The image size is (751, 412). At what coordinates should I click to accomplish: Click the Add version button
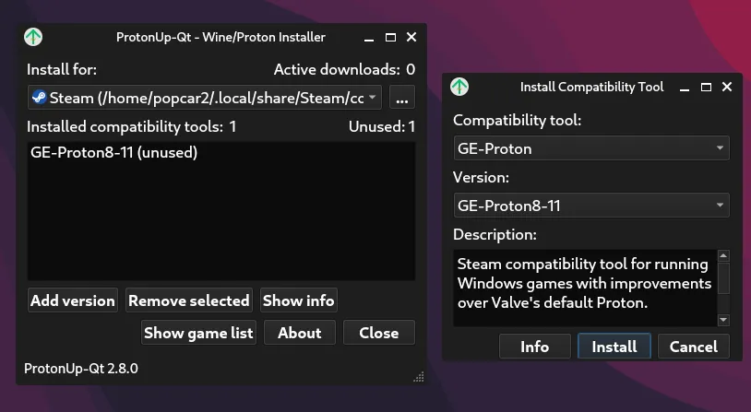tap(73, 300)
